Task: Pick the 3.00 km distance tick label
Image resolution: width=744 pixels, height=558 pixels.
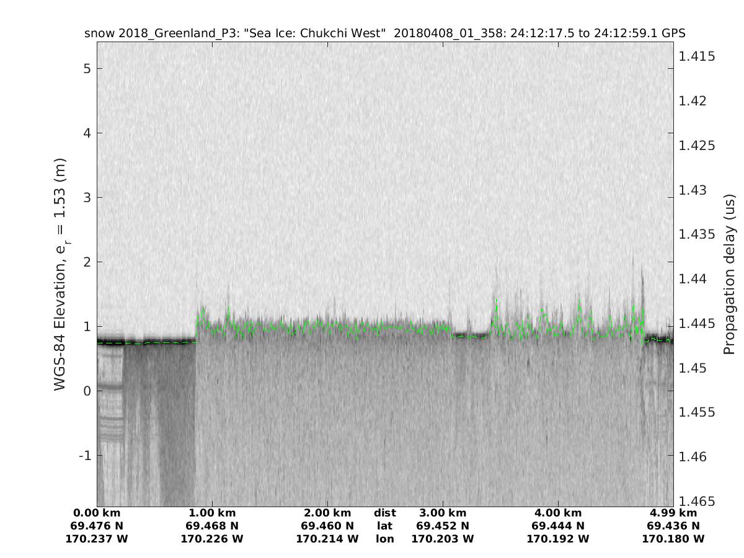Action: (443, 513)
